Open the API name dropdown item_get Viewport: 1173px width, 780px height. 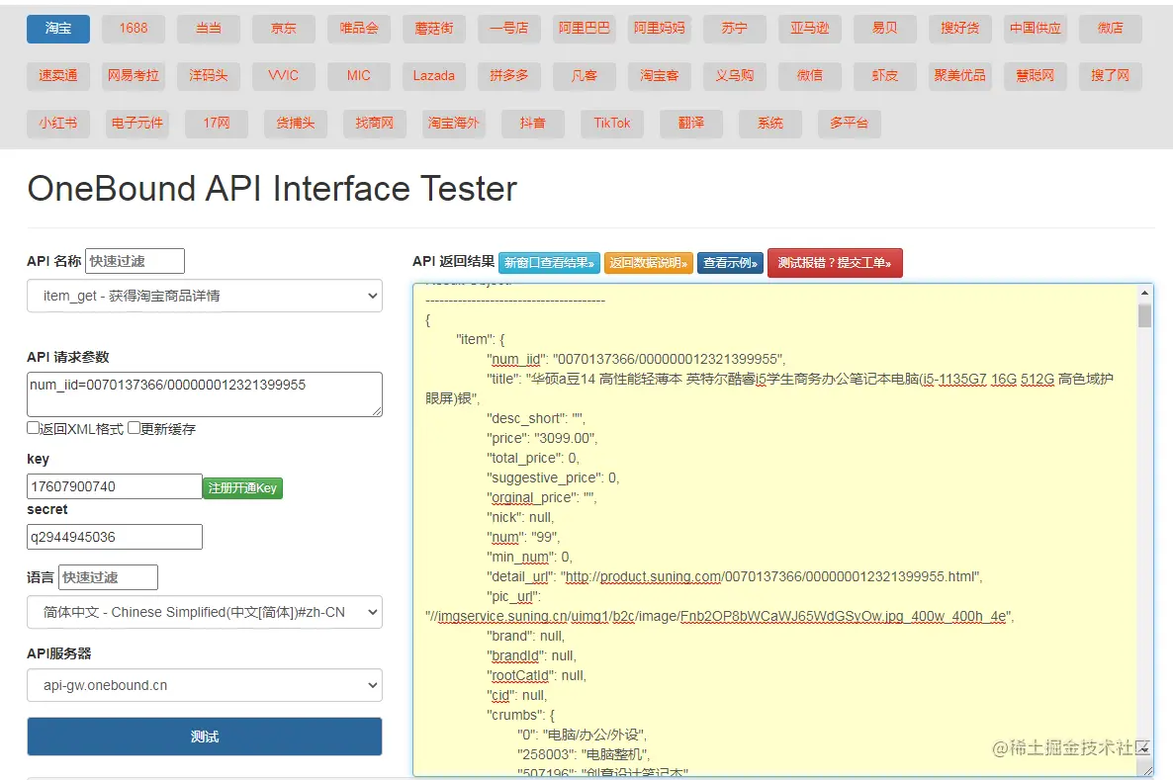click(205, 296)
